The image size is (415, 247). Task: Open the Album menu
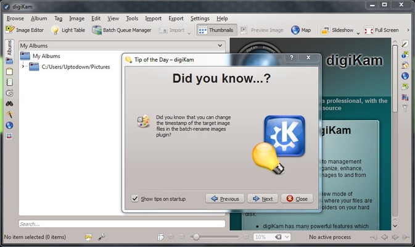click(39, 19)
